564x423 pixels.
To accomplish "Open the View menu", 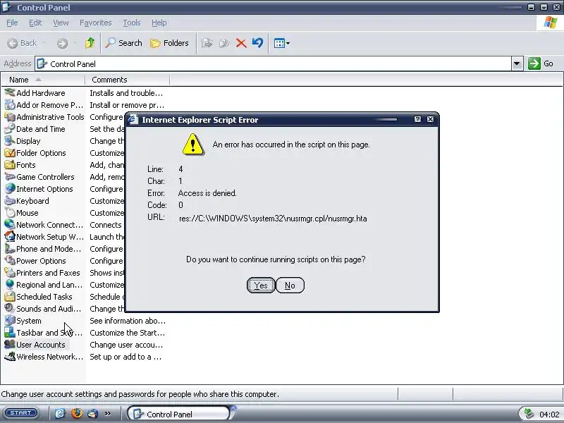I will point(61,23).
